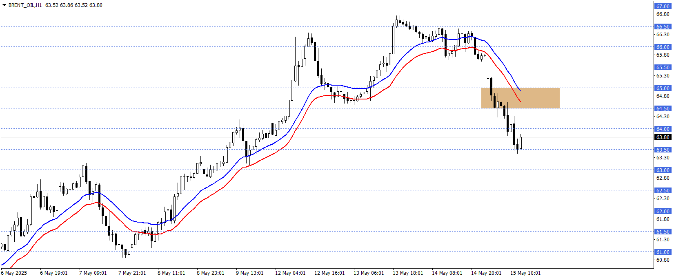The height and width of the screenshot is (278, 674).
Task: Click the 7 May 21:01 time label
Action: (x=132, y=273)
